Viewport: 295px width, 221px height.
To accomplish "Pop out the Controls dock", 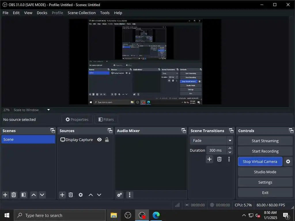I will click(291, 131).
